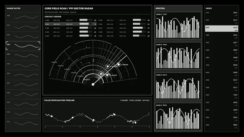The image size is (244, 137).
Task: Select index entry 1A3
Action: [222, 66]
